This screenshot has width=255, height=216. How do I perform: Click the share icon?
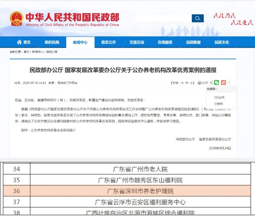[211, 82]
